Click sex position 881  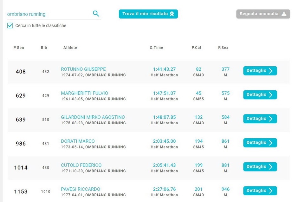tap(225, 165)
